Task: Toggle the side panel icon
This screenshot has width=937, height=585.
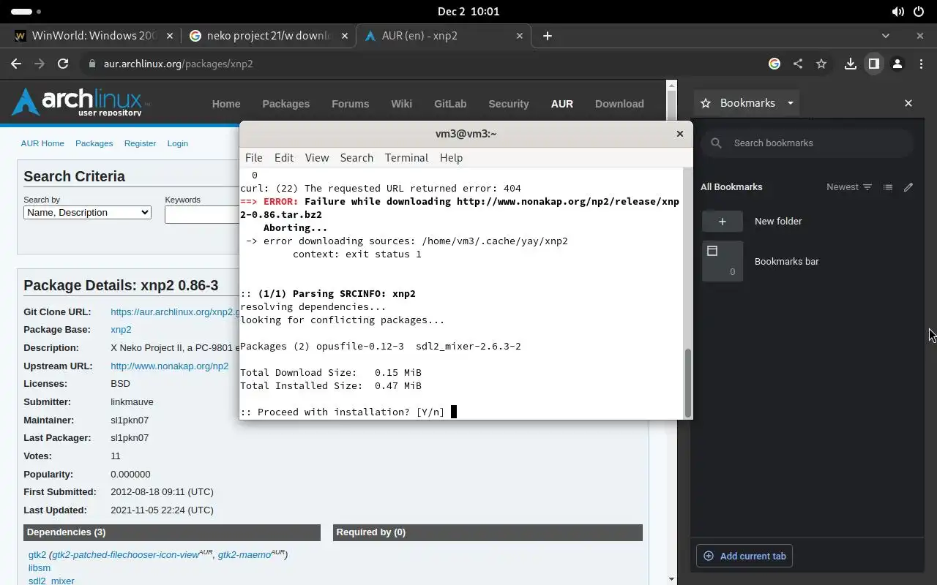Action: [873, 64]
